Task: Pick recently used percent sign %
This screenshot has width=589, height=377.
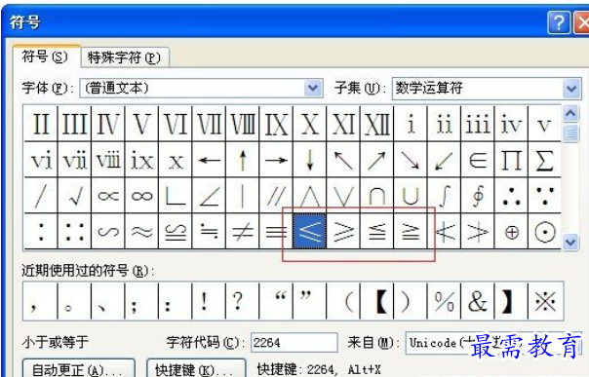Action: point(444,301)
